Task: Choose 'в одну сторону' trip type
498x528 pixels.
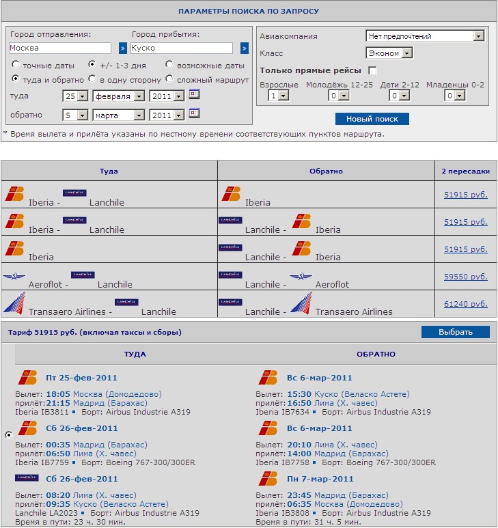Action: pos(92,80)
